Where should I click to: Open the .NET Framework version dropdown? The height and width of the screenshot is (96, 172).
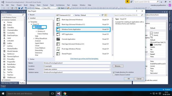point(65,15)
